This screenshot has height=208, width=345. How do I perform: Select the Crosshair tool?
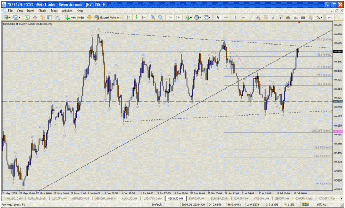pyautogui.click(x=226, y=18)
